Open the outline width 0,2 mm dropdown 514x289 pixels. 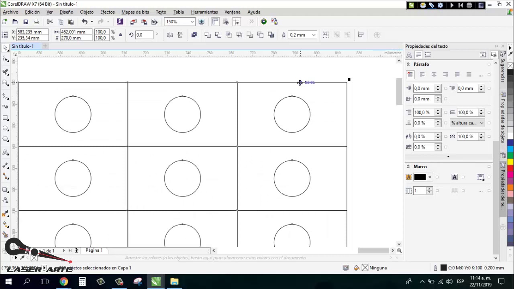click(314, 35)
